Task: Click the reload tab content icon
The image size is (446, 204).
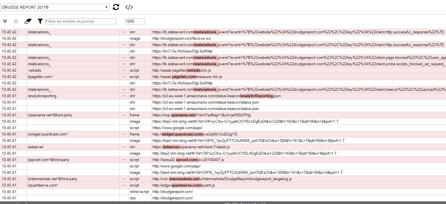Action: coord(116,7)
